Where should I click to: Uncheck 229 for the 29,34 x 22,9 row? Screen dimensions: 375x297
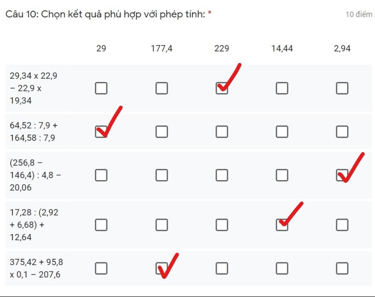pos(222,88)
